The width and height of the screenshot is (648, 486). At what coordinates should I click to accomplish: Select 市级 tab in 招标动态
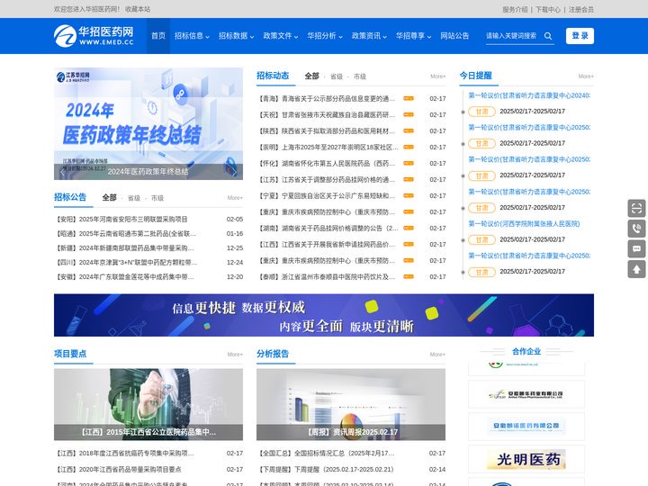click(x=359, y=76)
